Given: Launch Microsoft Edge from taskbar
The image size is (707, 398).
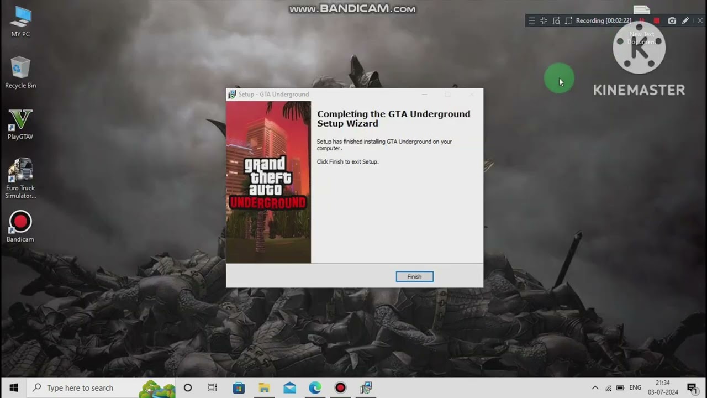Looking at the screenshot, I should (x=315, y=387).
